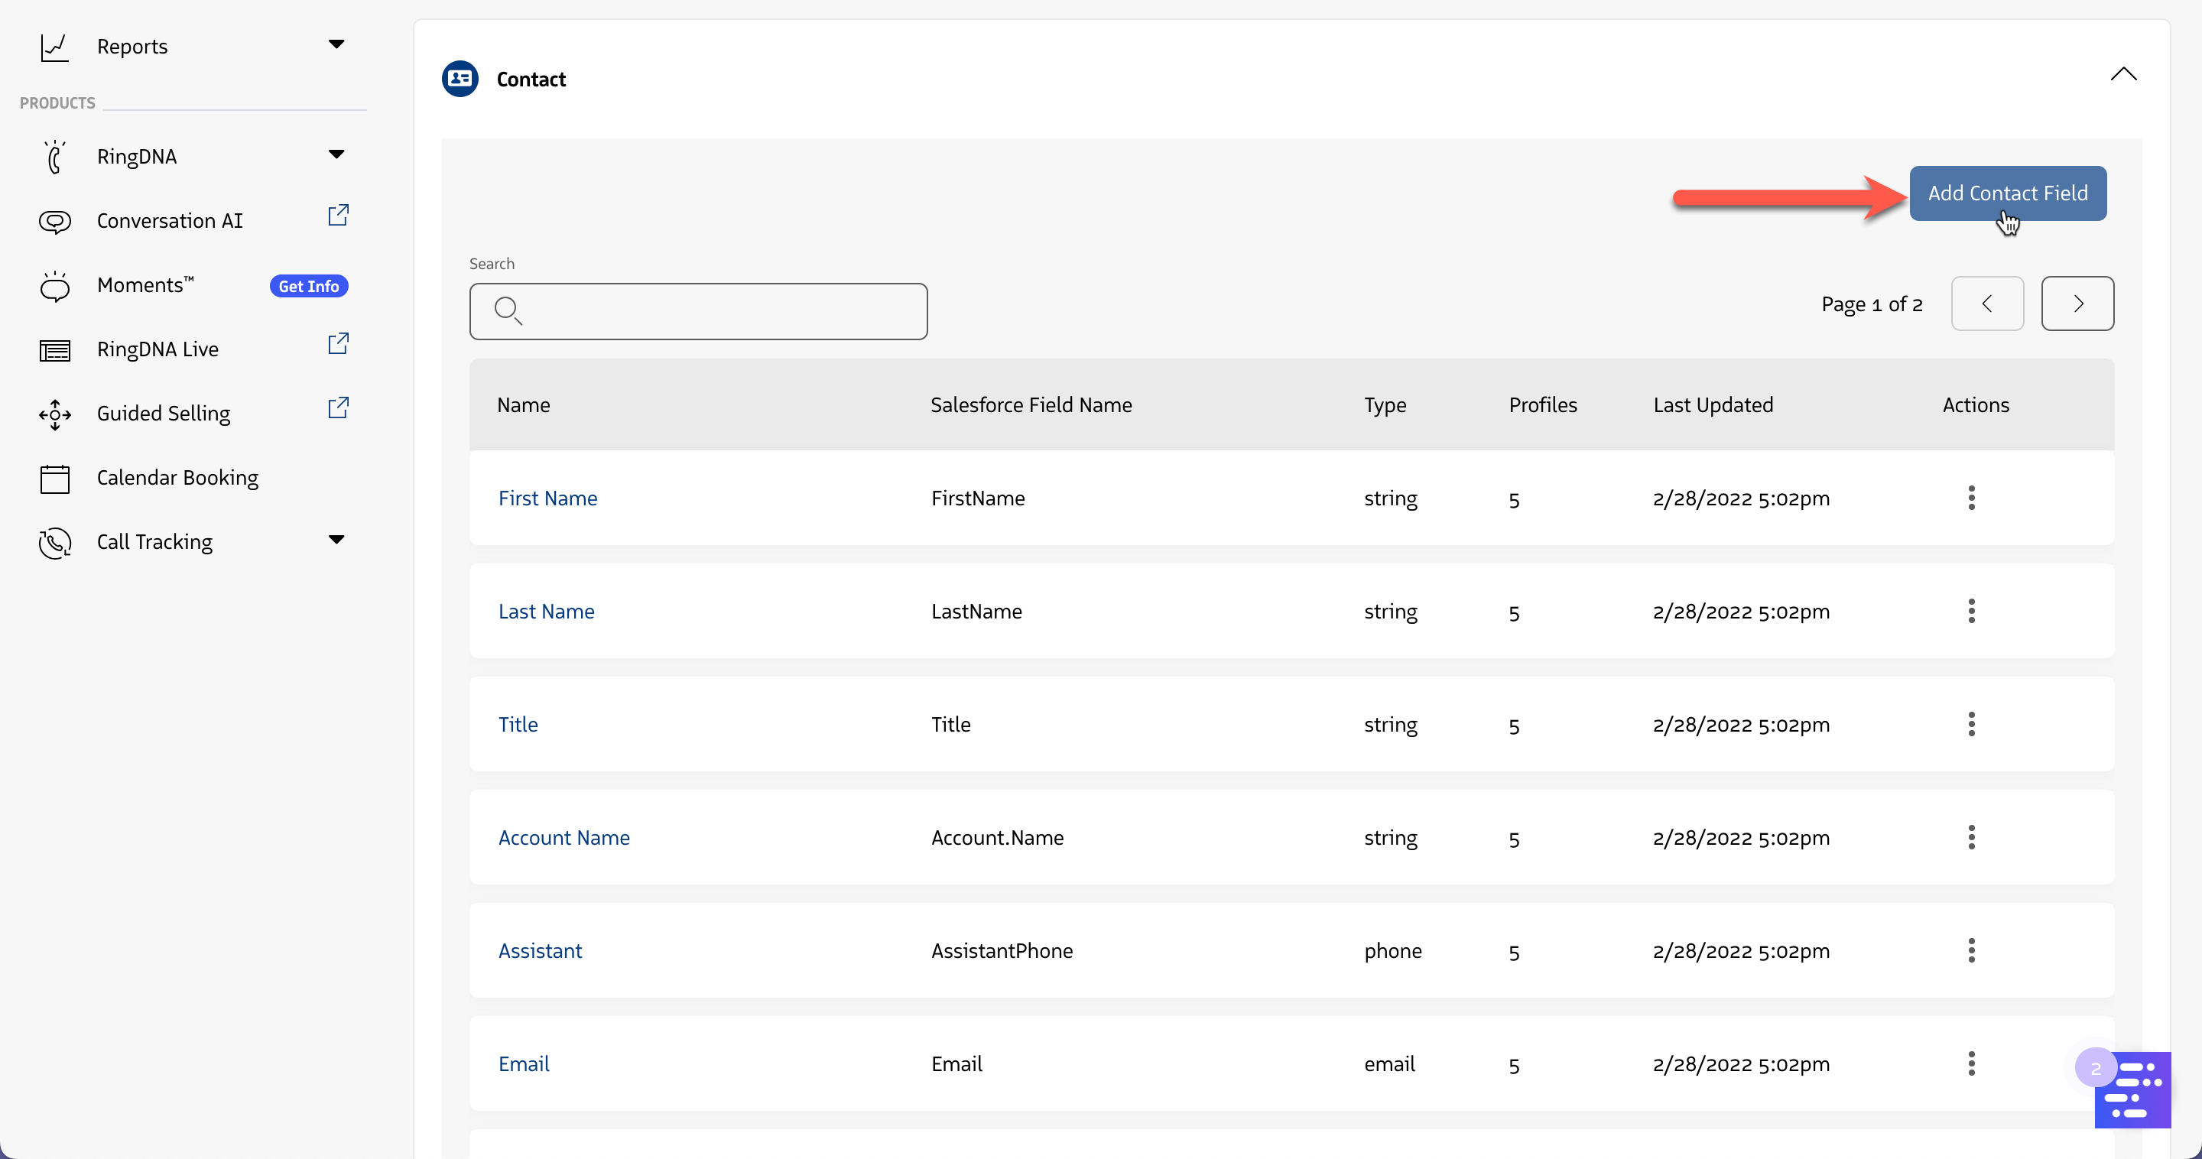
Task: Go to next page of fields
Action: 2077,304
